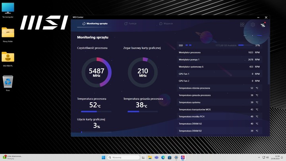Open MSI Center settings gear
The height and width of the screenshot is (161, 286).
[253, 25]
